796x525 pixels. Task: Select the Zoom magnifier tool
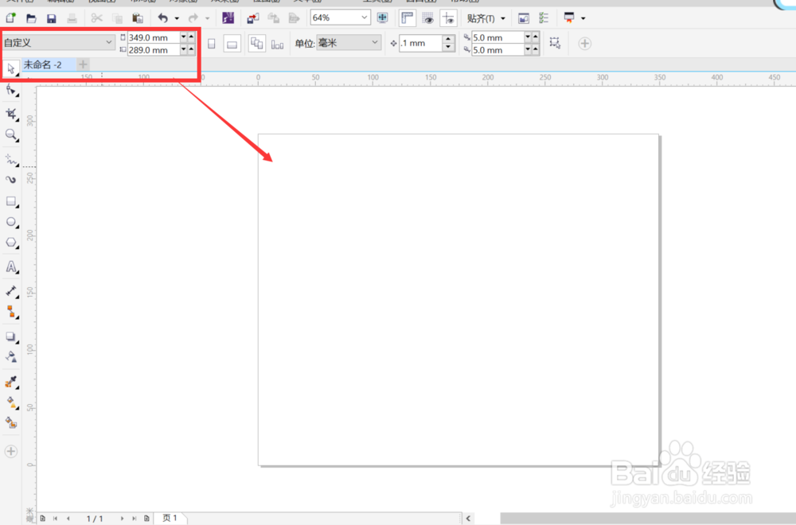point(10,135)
